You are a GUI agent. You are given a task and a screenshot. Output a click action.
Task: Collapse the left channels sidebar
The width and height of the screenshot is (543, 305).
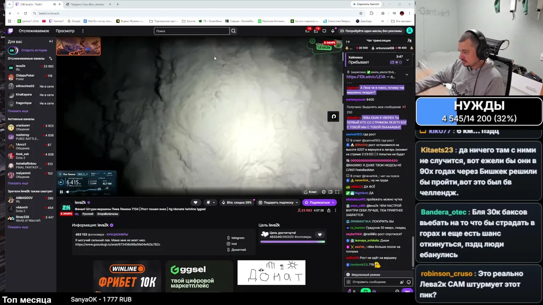(51, 42)
